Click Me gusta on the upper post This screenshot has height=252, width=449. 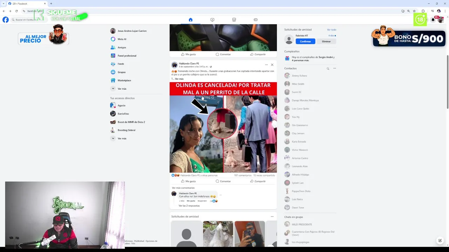[x=188, y=54]
